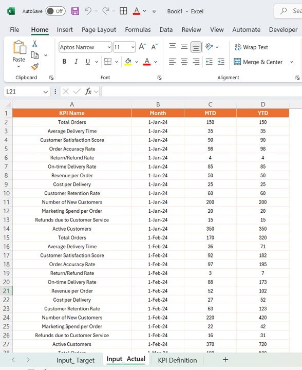Align text left
The width and height of the screenshot is (302, 370).
[173, 62]
